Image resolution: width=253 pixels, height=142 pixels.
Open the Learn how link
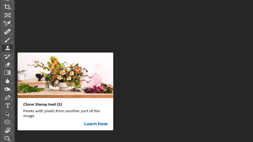click(96, 124)
